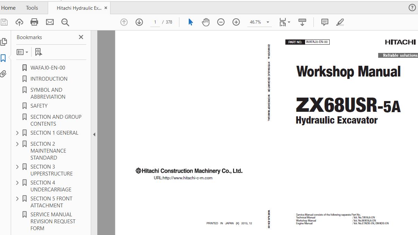Click the cloud upload icon
This screenshot has width=418, height=235.
tap(19, 22)
